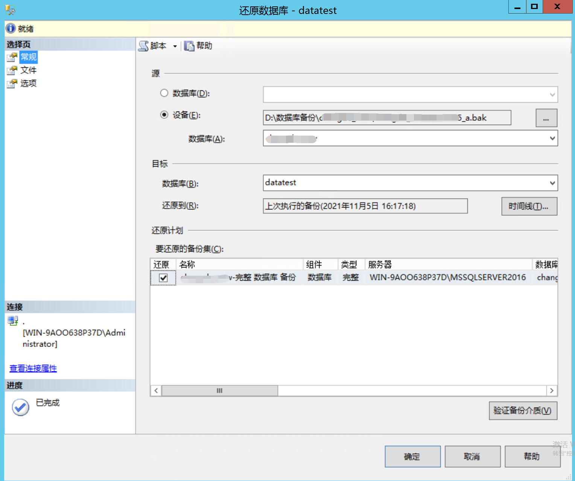
Task: Select the 设备(E) radio button
Action: (164, 115)
